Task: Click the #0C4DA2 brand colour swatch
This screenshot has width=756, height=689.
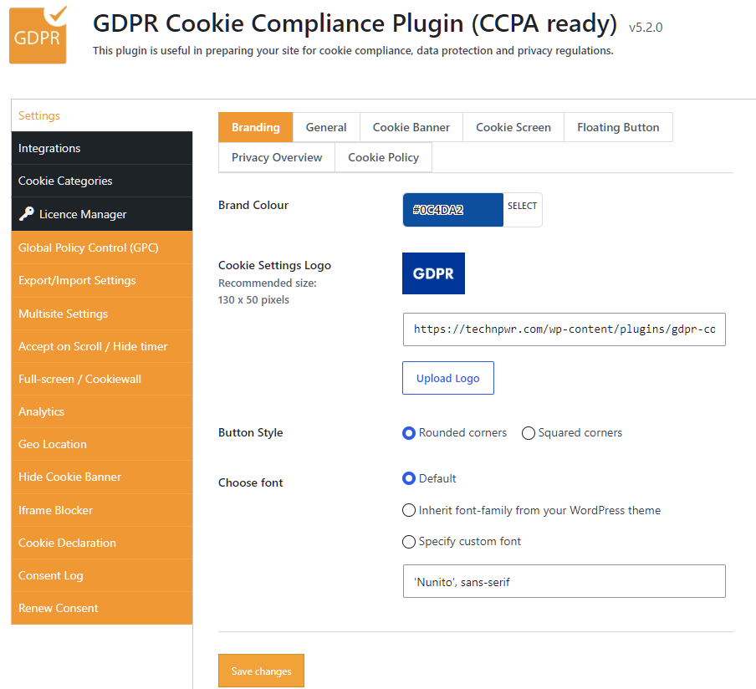Action: [452, 210]
